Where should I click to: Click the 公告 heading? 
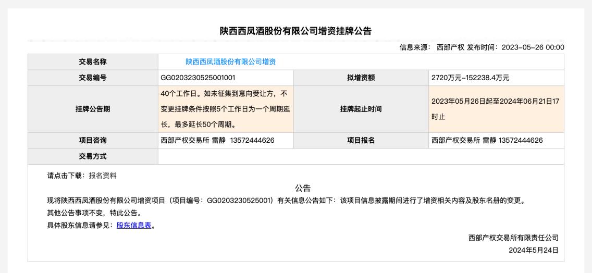click(303, 188)
